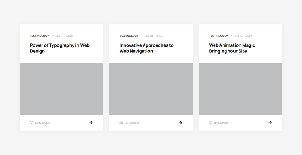302x155 pixels.
Task: Select TECHNOLOGY category on the Web Animation card
Action: [x=219, y=36]
